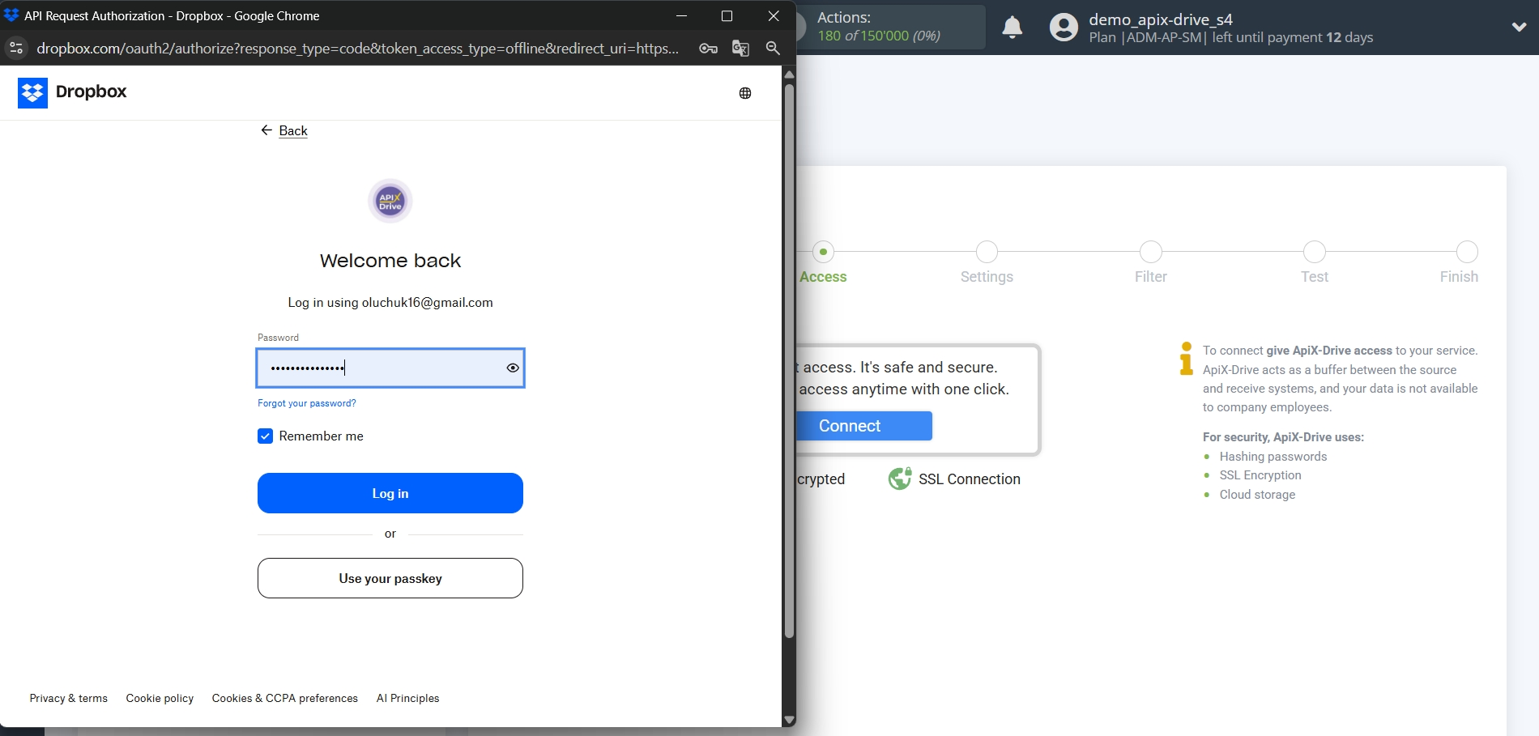The height and width of the screenshot is (736, 1539).
Task: Select the Settings step in the connection wizard
Action: tap(986, 252)
